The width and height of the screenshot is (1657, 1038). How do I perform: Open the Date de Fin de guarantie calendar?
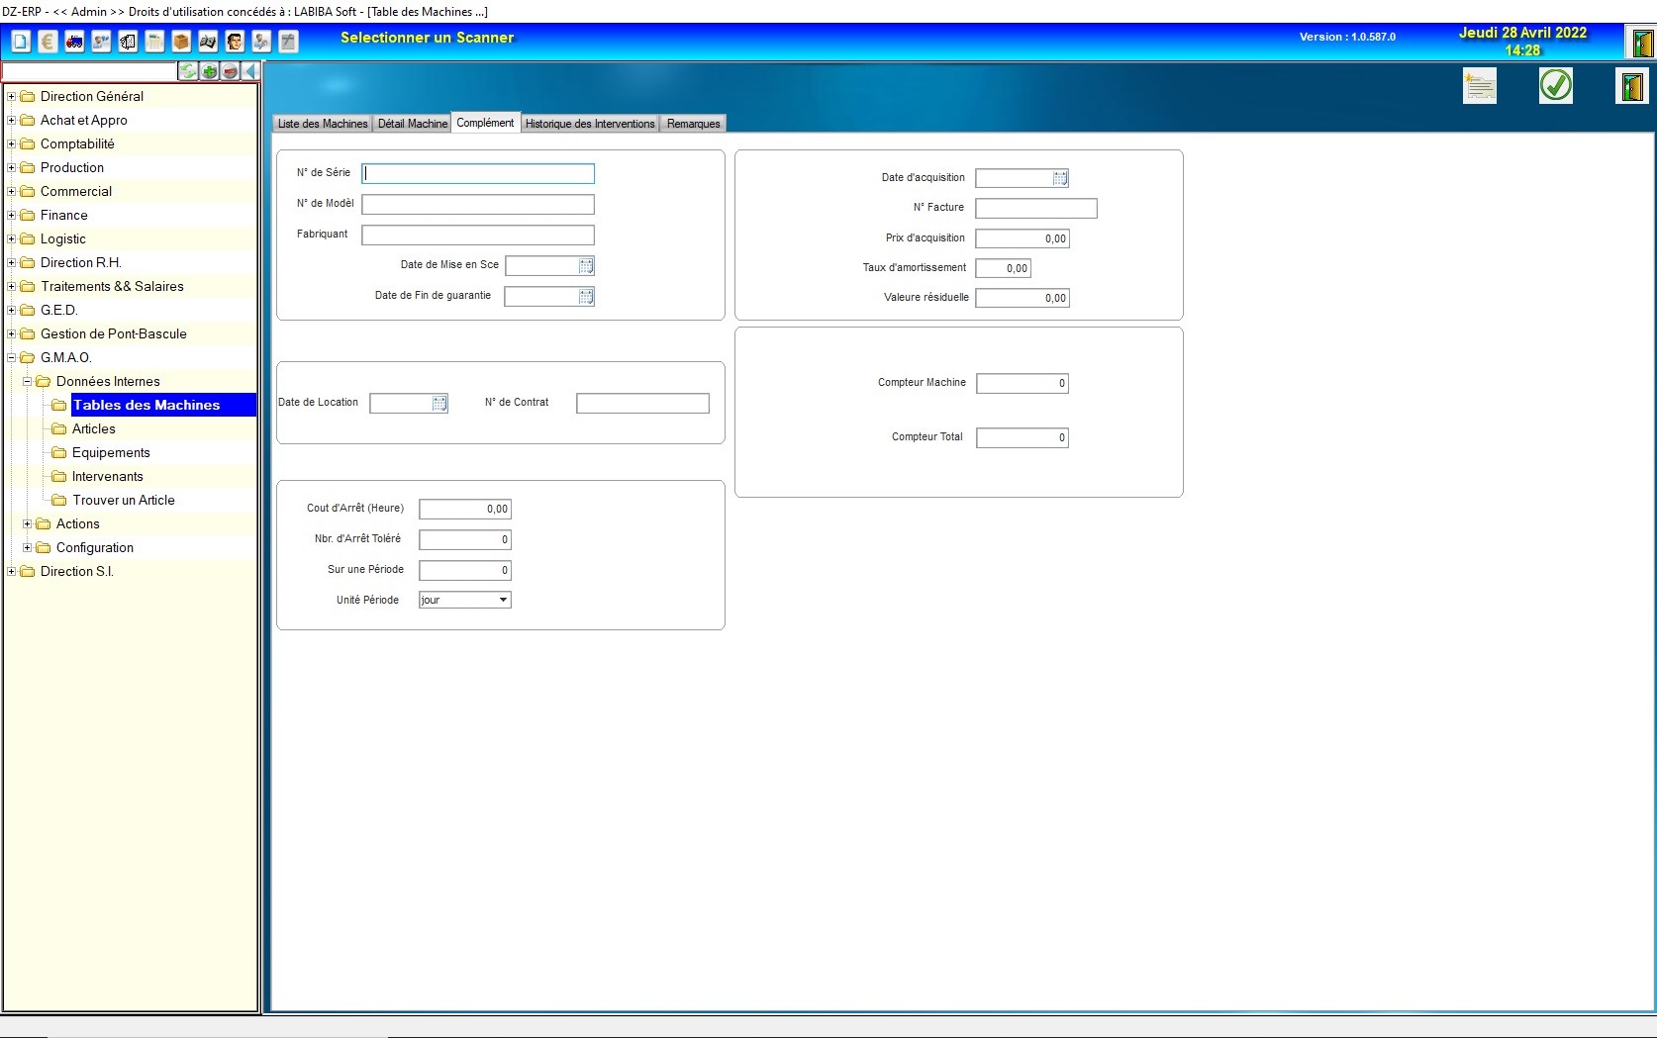coord(586,297)
